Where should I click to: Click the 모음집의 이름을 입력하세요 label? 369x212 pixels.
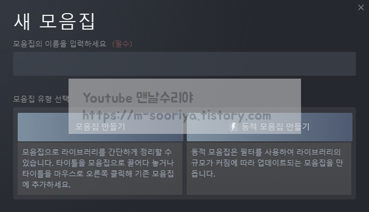pos(60,44)
